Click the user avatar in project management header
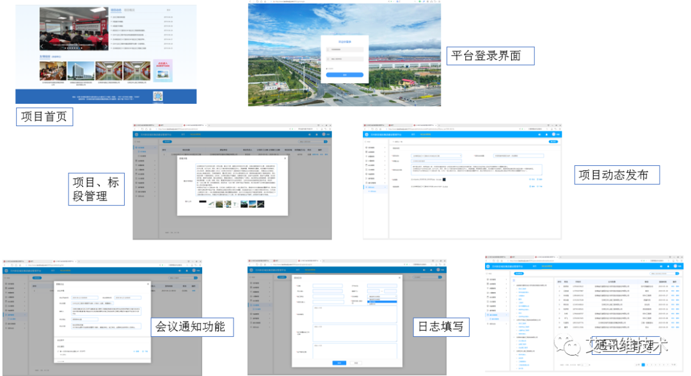The image size is (691, 376). (324, 135)
